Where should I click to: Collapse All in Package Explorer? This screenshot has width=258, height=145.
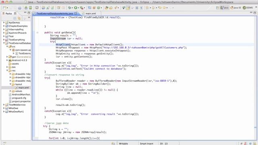pyautogui.click(x=15, y=19)
